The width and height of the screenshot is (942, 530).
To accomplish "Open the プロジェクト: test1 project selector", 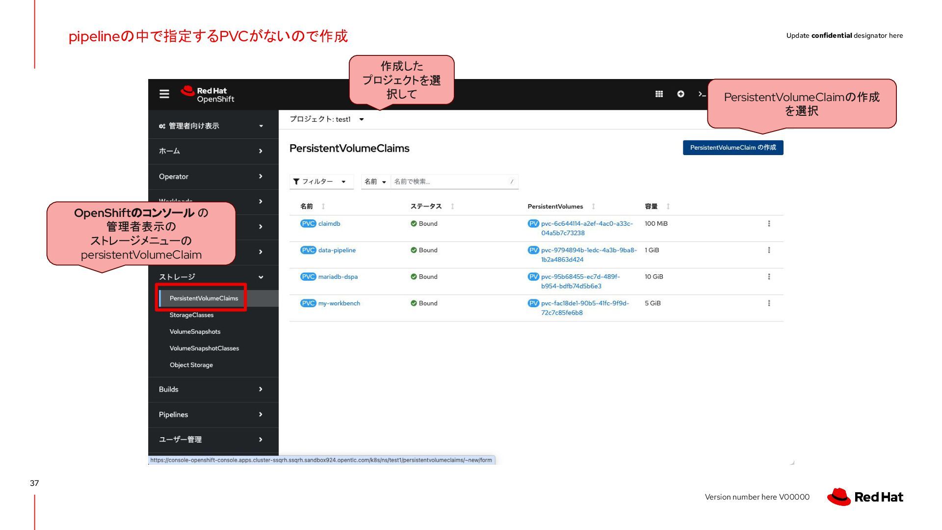I will (x=327, y=119).
